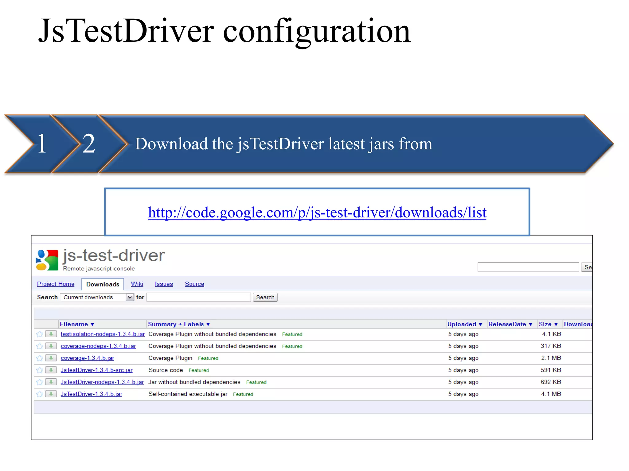This screenshot has width=629, height=471.
Task: Click the '4.1 KB' size cell
Action: point(552,334)
